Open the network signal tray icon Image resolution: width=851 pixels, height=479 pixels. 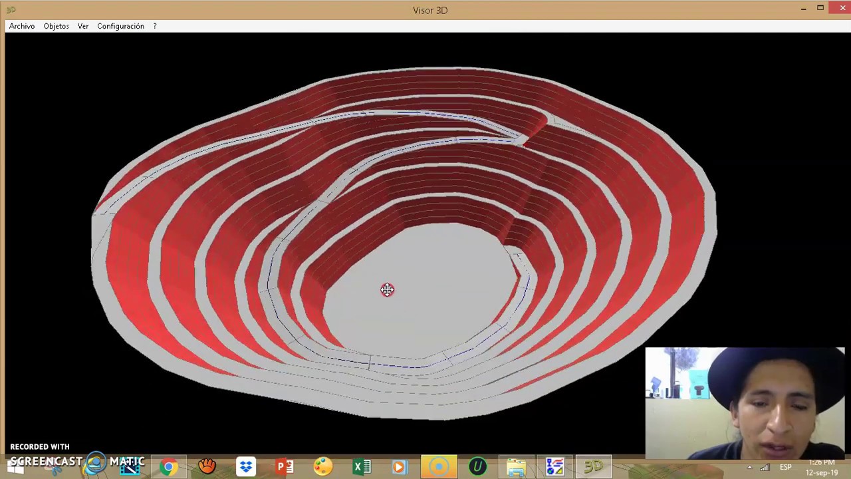[x=765, y=468]
